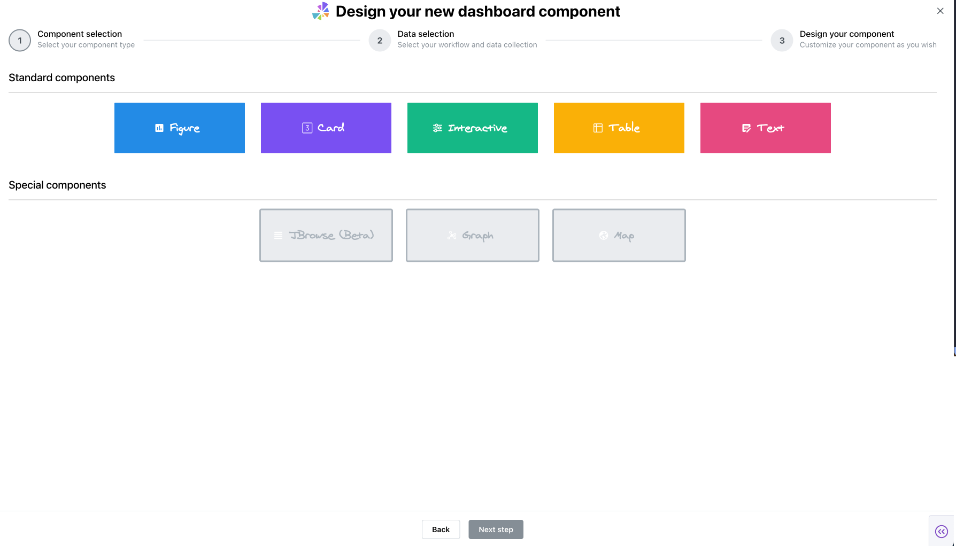Click the numbered card icon on Card
956x546 pixels.
pyautogui.click(x=307, y=128)
